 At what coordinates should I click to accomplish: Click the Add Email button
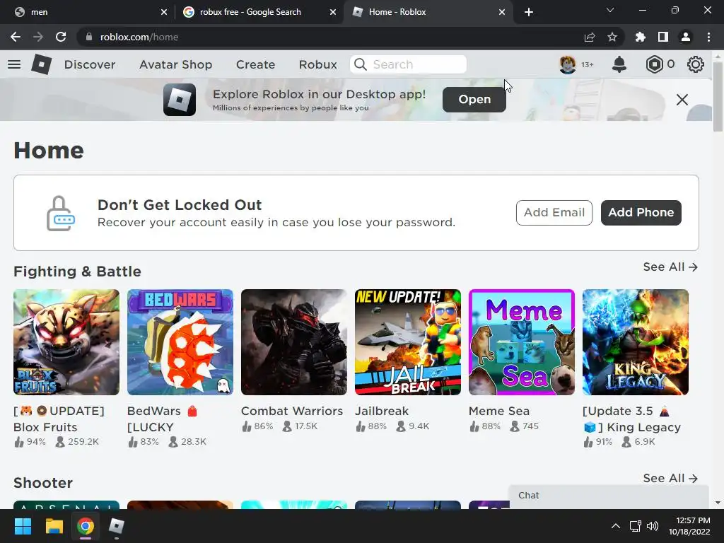click(x=554, y=212)
